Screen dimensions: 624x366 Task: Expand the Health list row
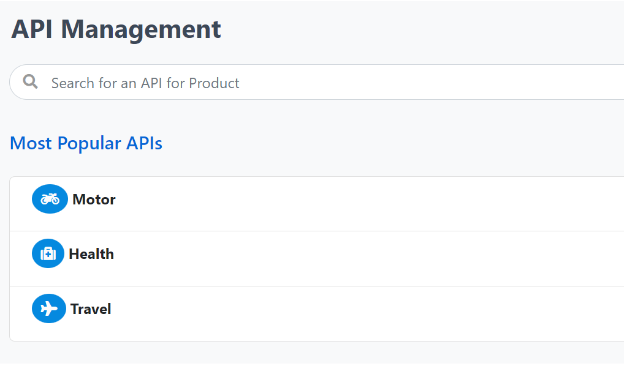pos(317,259)
